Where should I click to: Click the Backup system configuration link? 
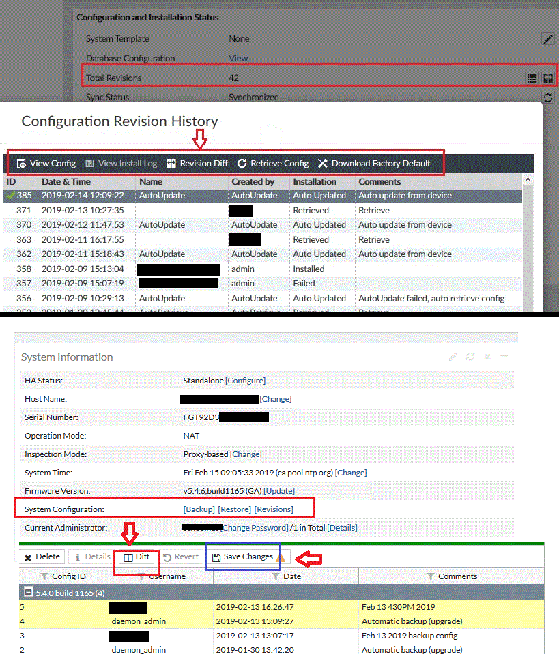[199, 509]
